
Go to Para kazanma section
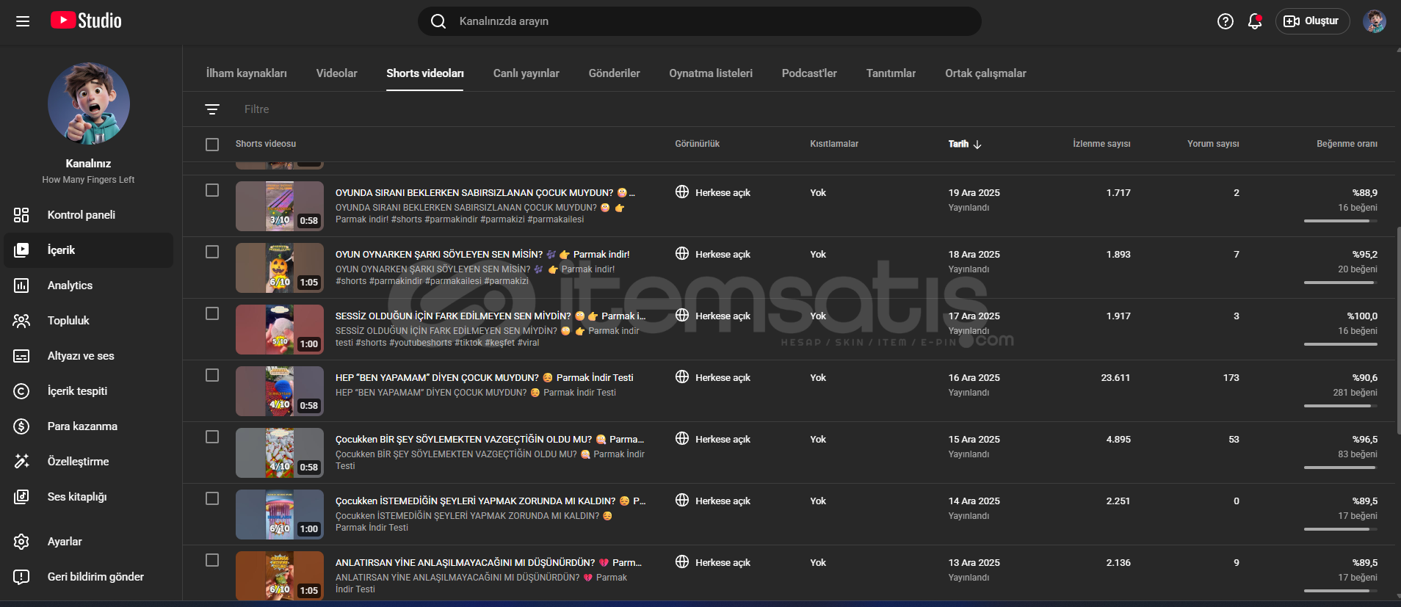tap(82, 426)
